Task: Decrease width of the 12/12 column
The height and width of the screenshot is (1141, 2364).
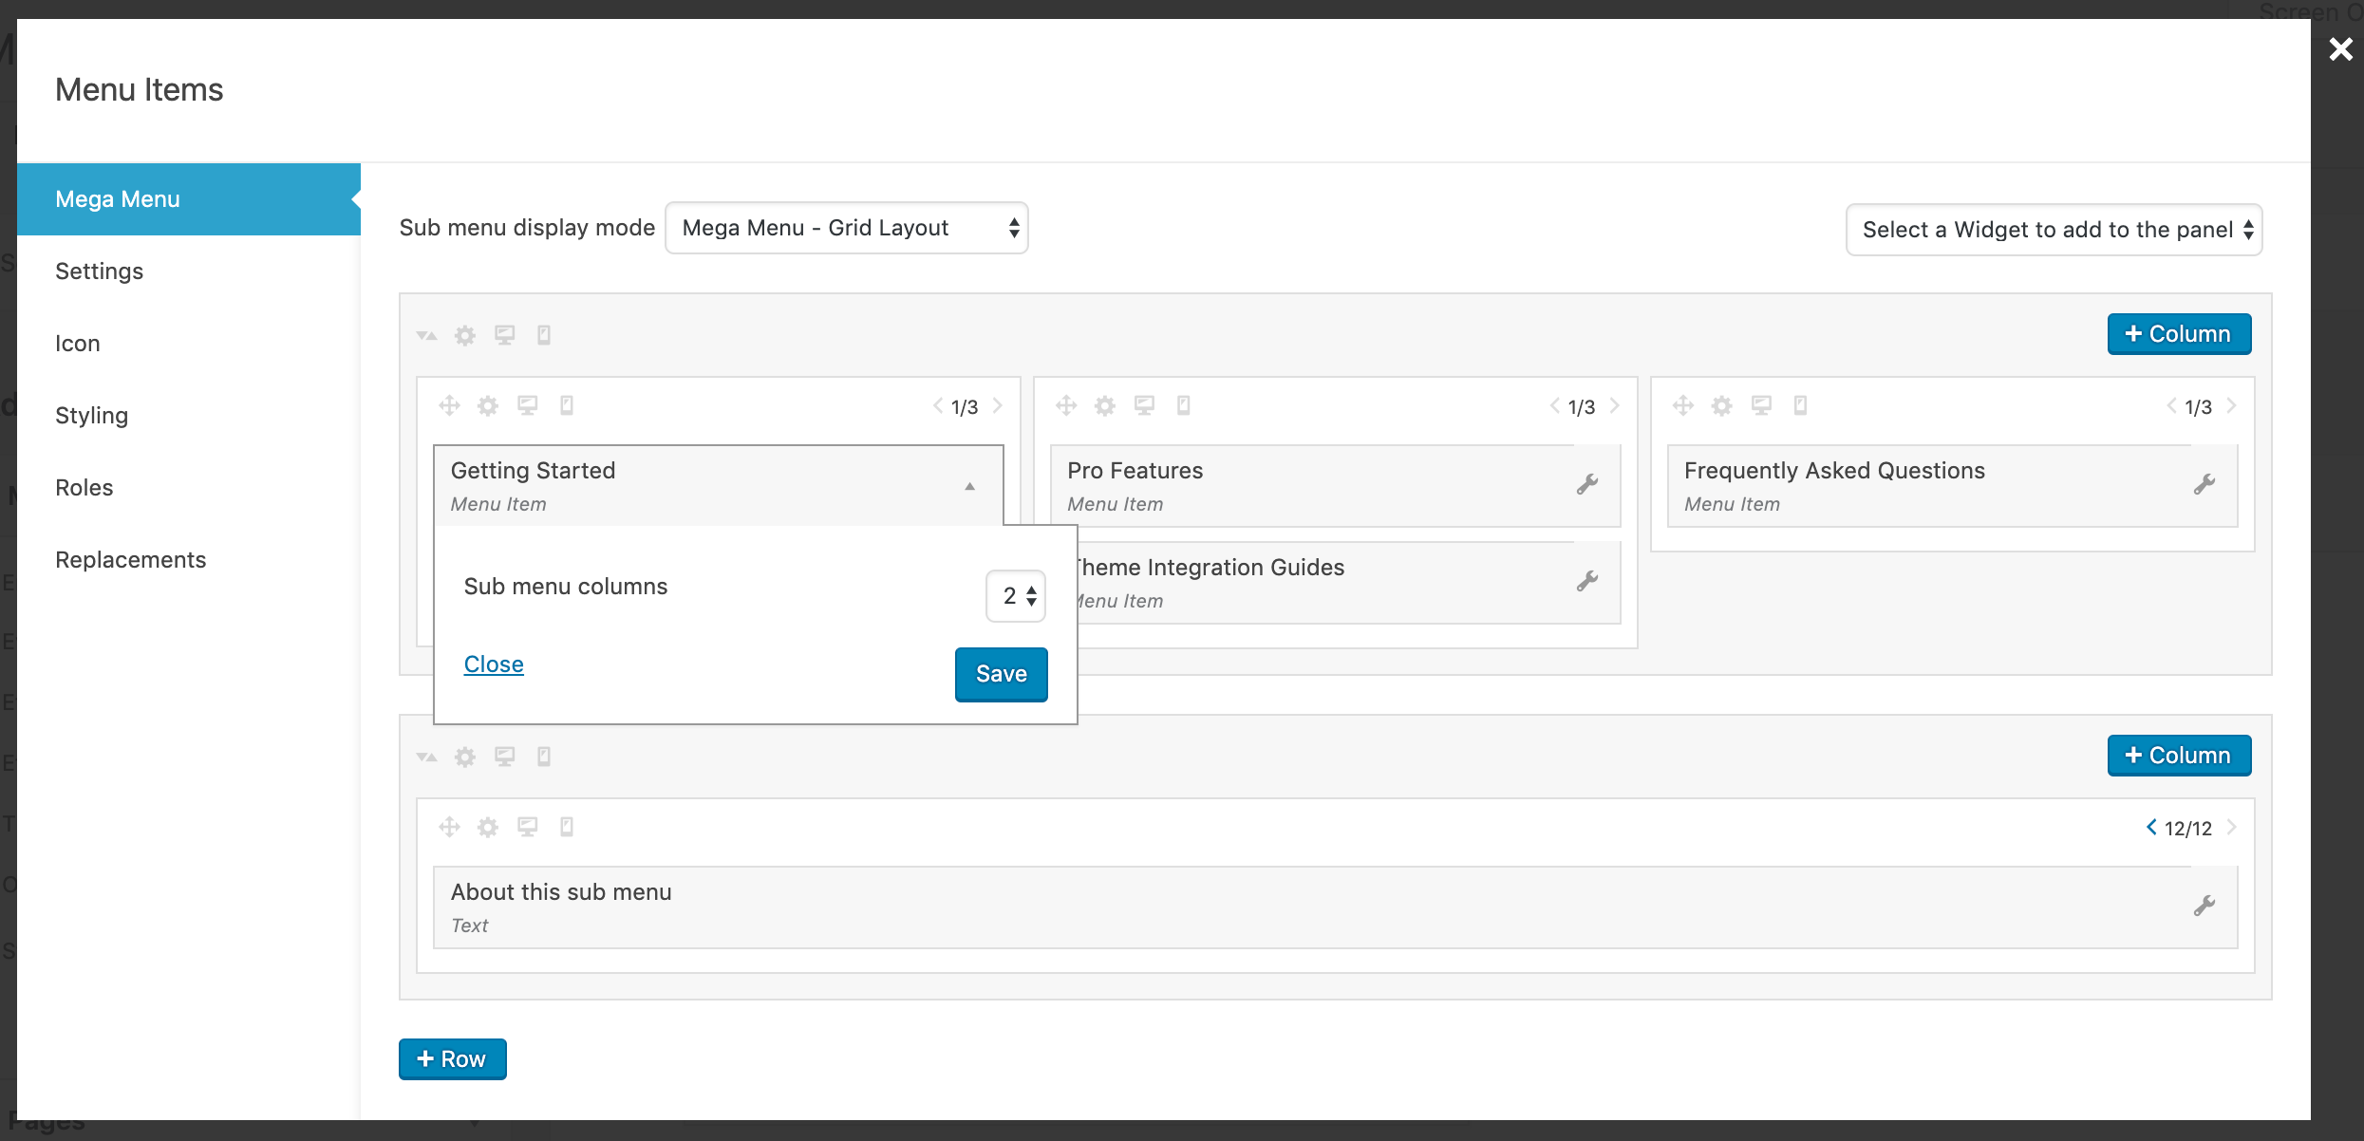Action: [2151, 827]
